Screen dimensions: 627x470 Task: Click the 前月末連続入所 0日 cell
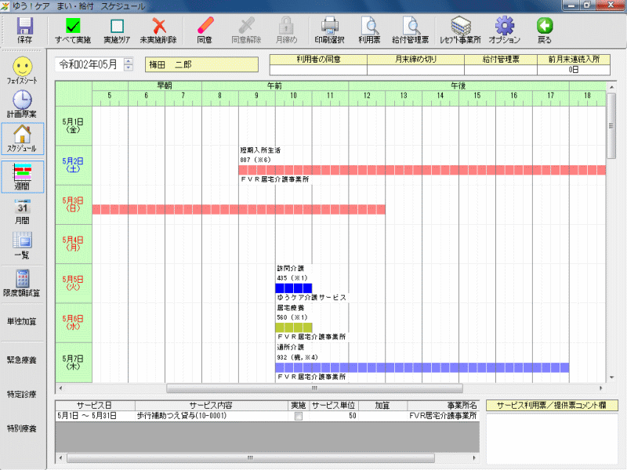coord(574,70)
